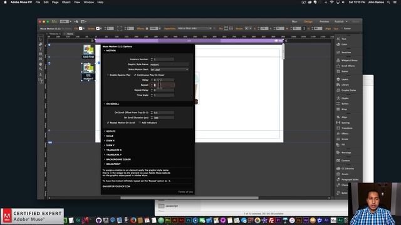Open the Align panel

[x=341, y=117]
